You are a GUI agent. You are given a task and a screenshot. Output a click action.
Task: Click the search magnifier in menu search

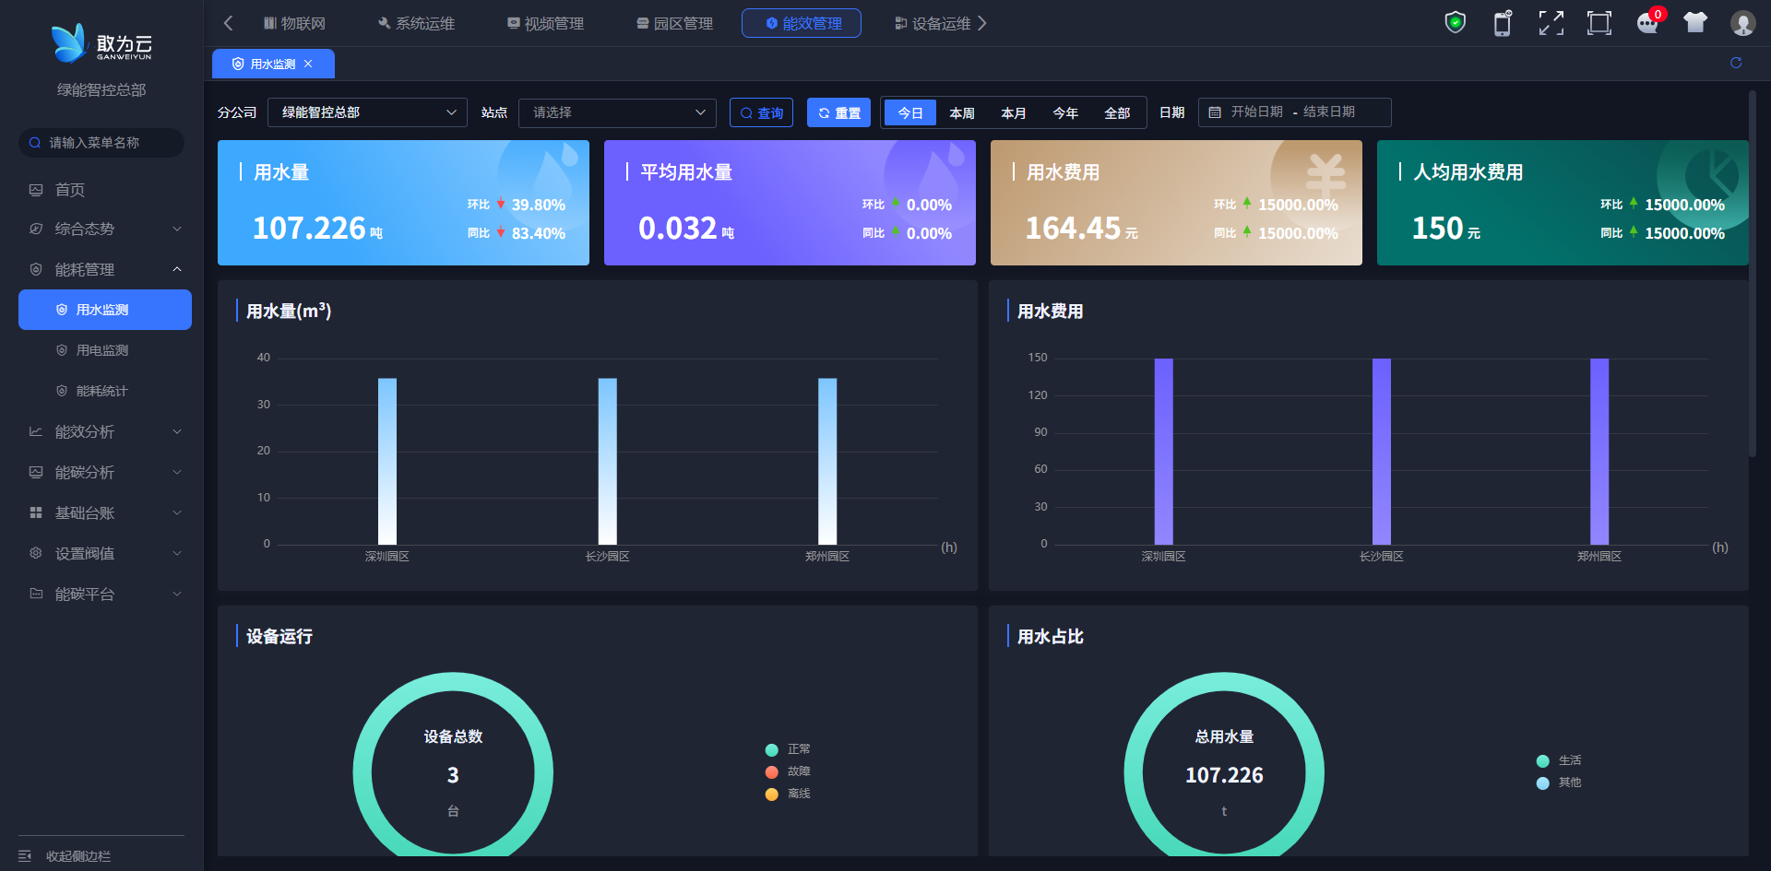coord(35,143)
